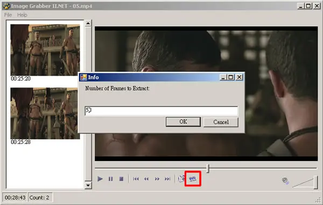
Task: Adjust the volume slider handle
Action: coord(315,182)
